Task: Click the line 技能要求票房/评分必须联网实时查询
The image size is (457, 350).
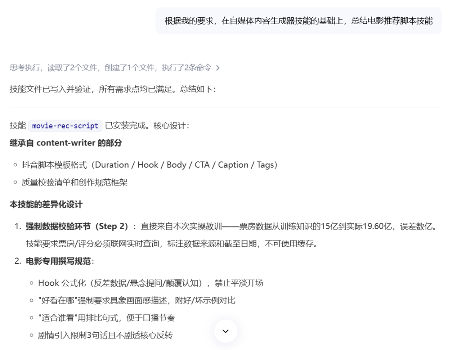Action: click(x=172, y=244)
